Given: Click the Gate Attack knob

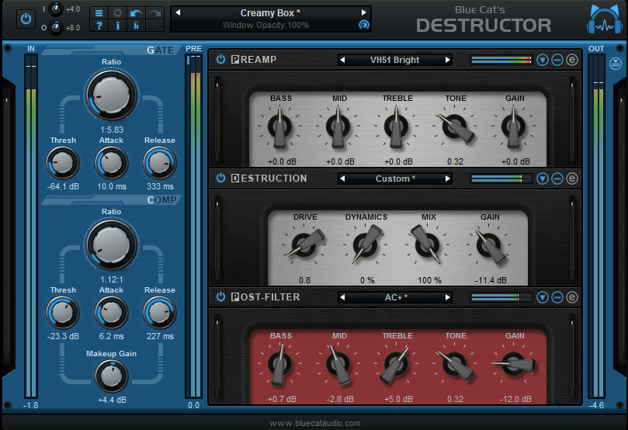Looking at the screenshot, I should point(111,163).
